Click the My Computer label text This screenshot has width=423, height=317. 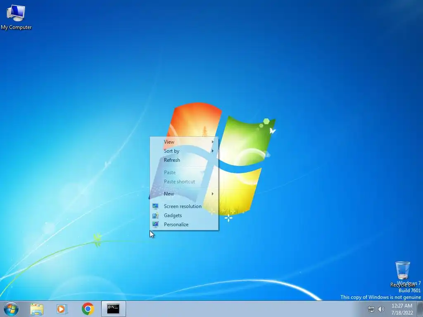pos(16,27)
